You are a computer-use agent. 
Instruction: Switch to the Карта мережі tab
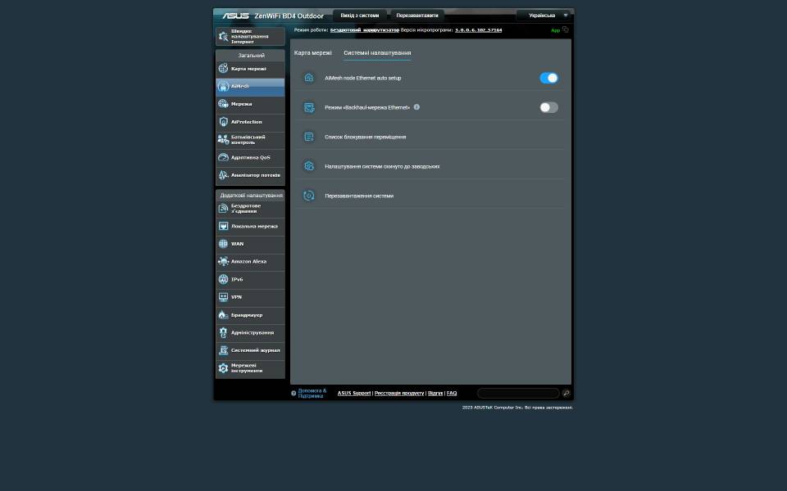[313, 53]
